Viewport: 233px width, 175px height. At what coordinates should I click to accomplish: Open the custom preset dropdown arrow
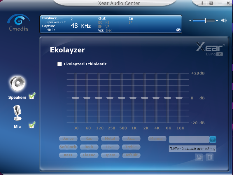(213, 139)
